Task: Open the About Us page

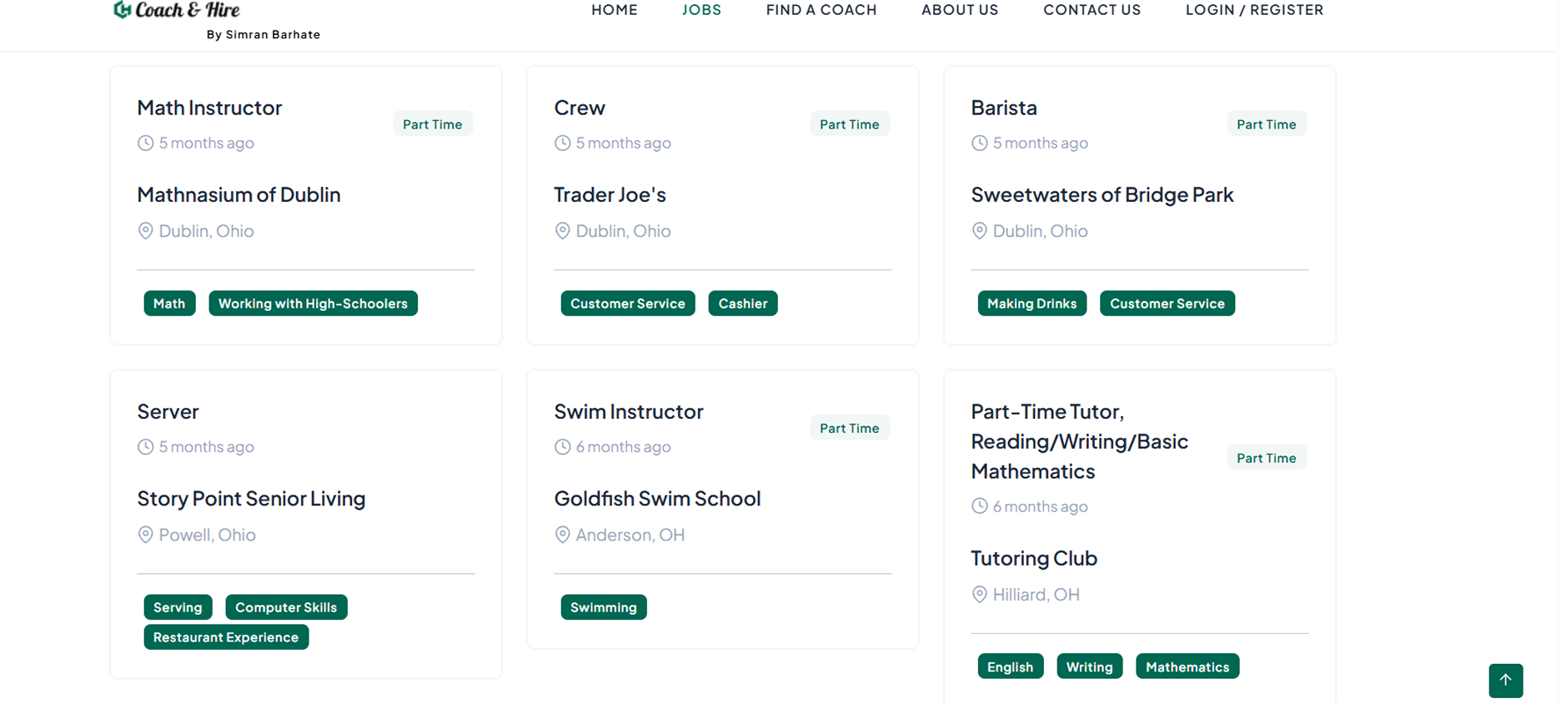Action: [959, 10]
